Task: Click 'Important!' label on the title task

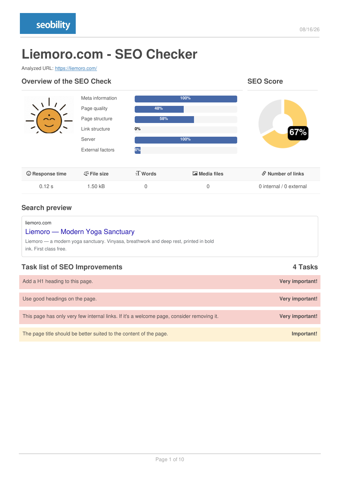Action: point(304,334)
